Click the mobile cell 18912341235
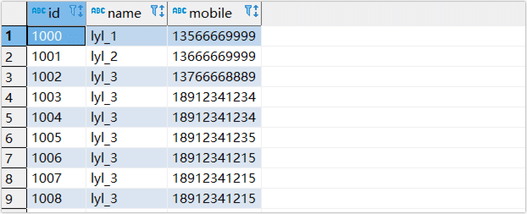The width and height of the screenshot is (527, 214). [x=214, y=137]
